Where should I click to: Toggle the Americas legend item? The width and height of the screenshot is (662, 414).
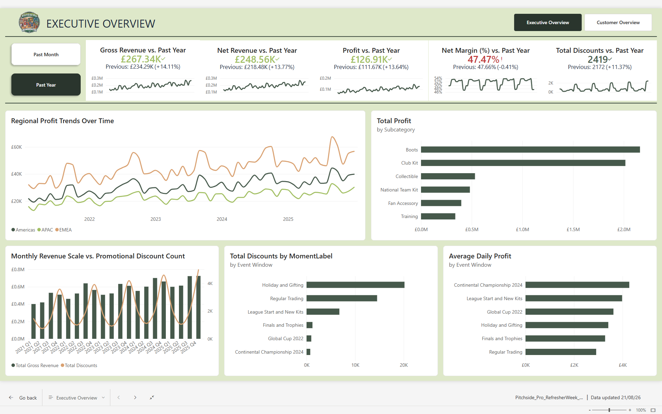23,230
